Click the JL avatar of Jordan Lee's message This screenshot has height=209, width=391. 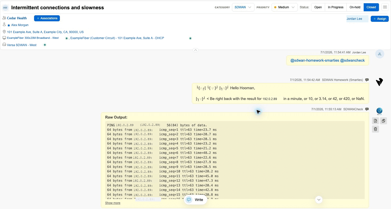(380, 54)
